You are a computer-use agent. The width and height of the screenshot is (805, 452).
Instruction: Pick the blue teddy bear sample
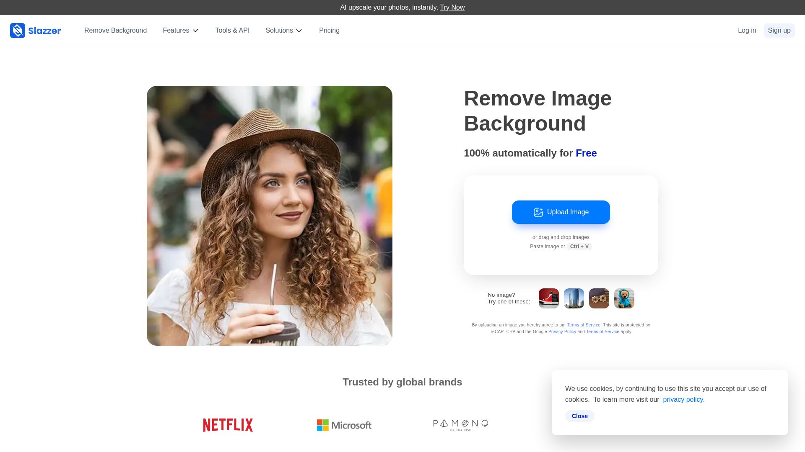624,298
